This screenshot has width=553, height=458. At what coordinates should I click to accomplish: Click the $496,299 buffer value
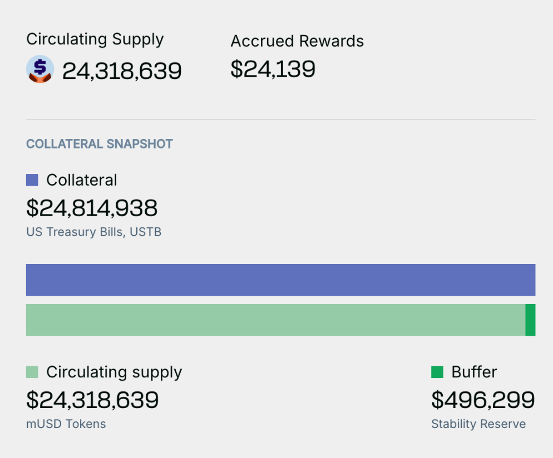pyautogui.click(x=483, y=400)
